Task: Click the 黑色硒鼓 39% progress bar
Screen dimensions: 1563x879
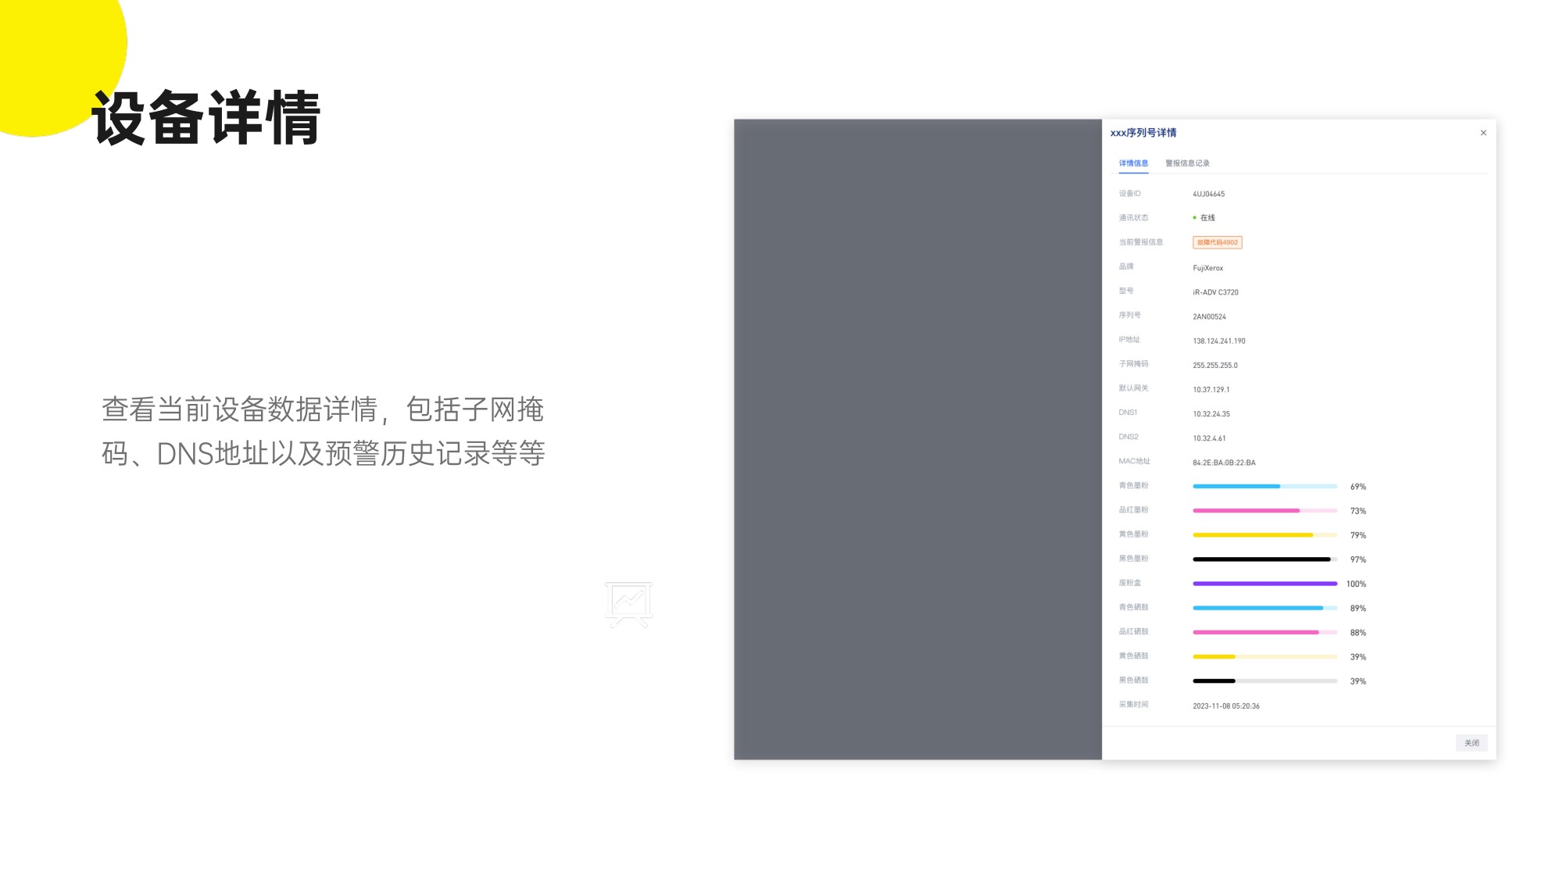Action: click(1264, 681)
